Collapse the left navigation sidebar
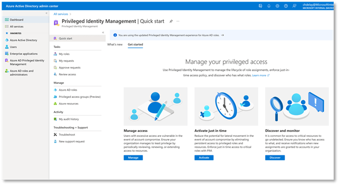Viewport: 339px width, 185px height. point(47,13)
